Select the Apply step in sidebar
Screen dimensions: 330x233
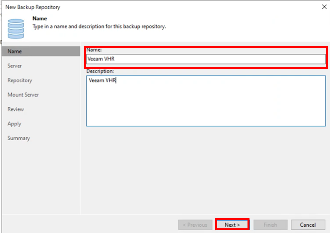pyautogui.click(x=14, y=124)
